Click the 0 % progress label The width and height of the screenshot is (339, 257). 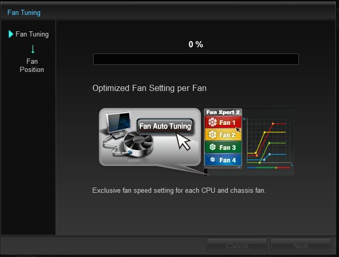coord(195,45)
